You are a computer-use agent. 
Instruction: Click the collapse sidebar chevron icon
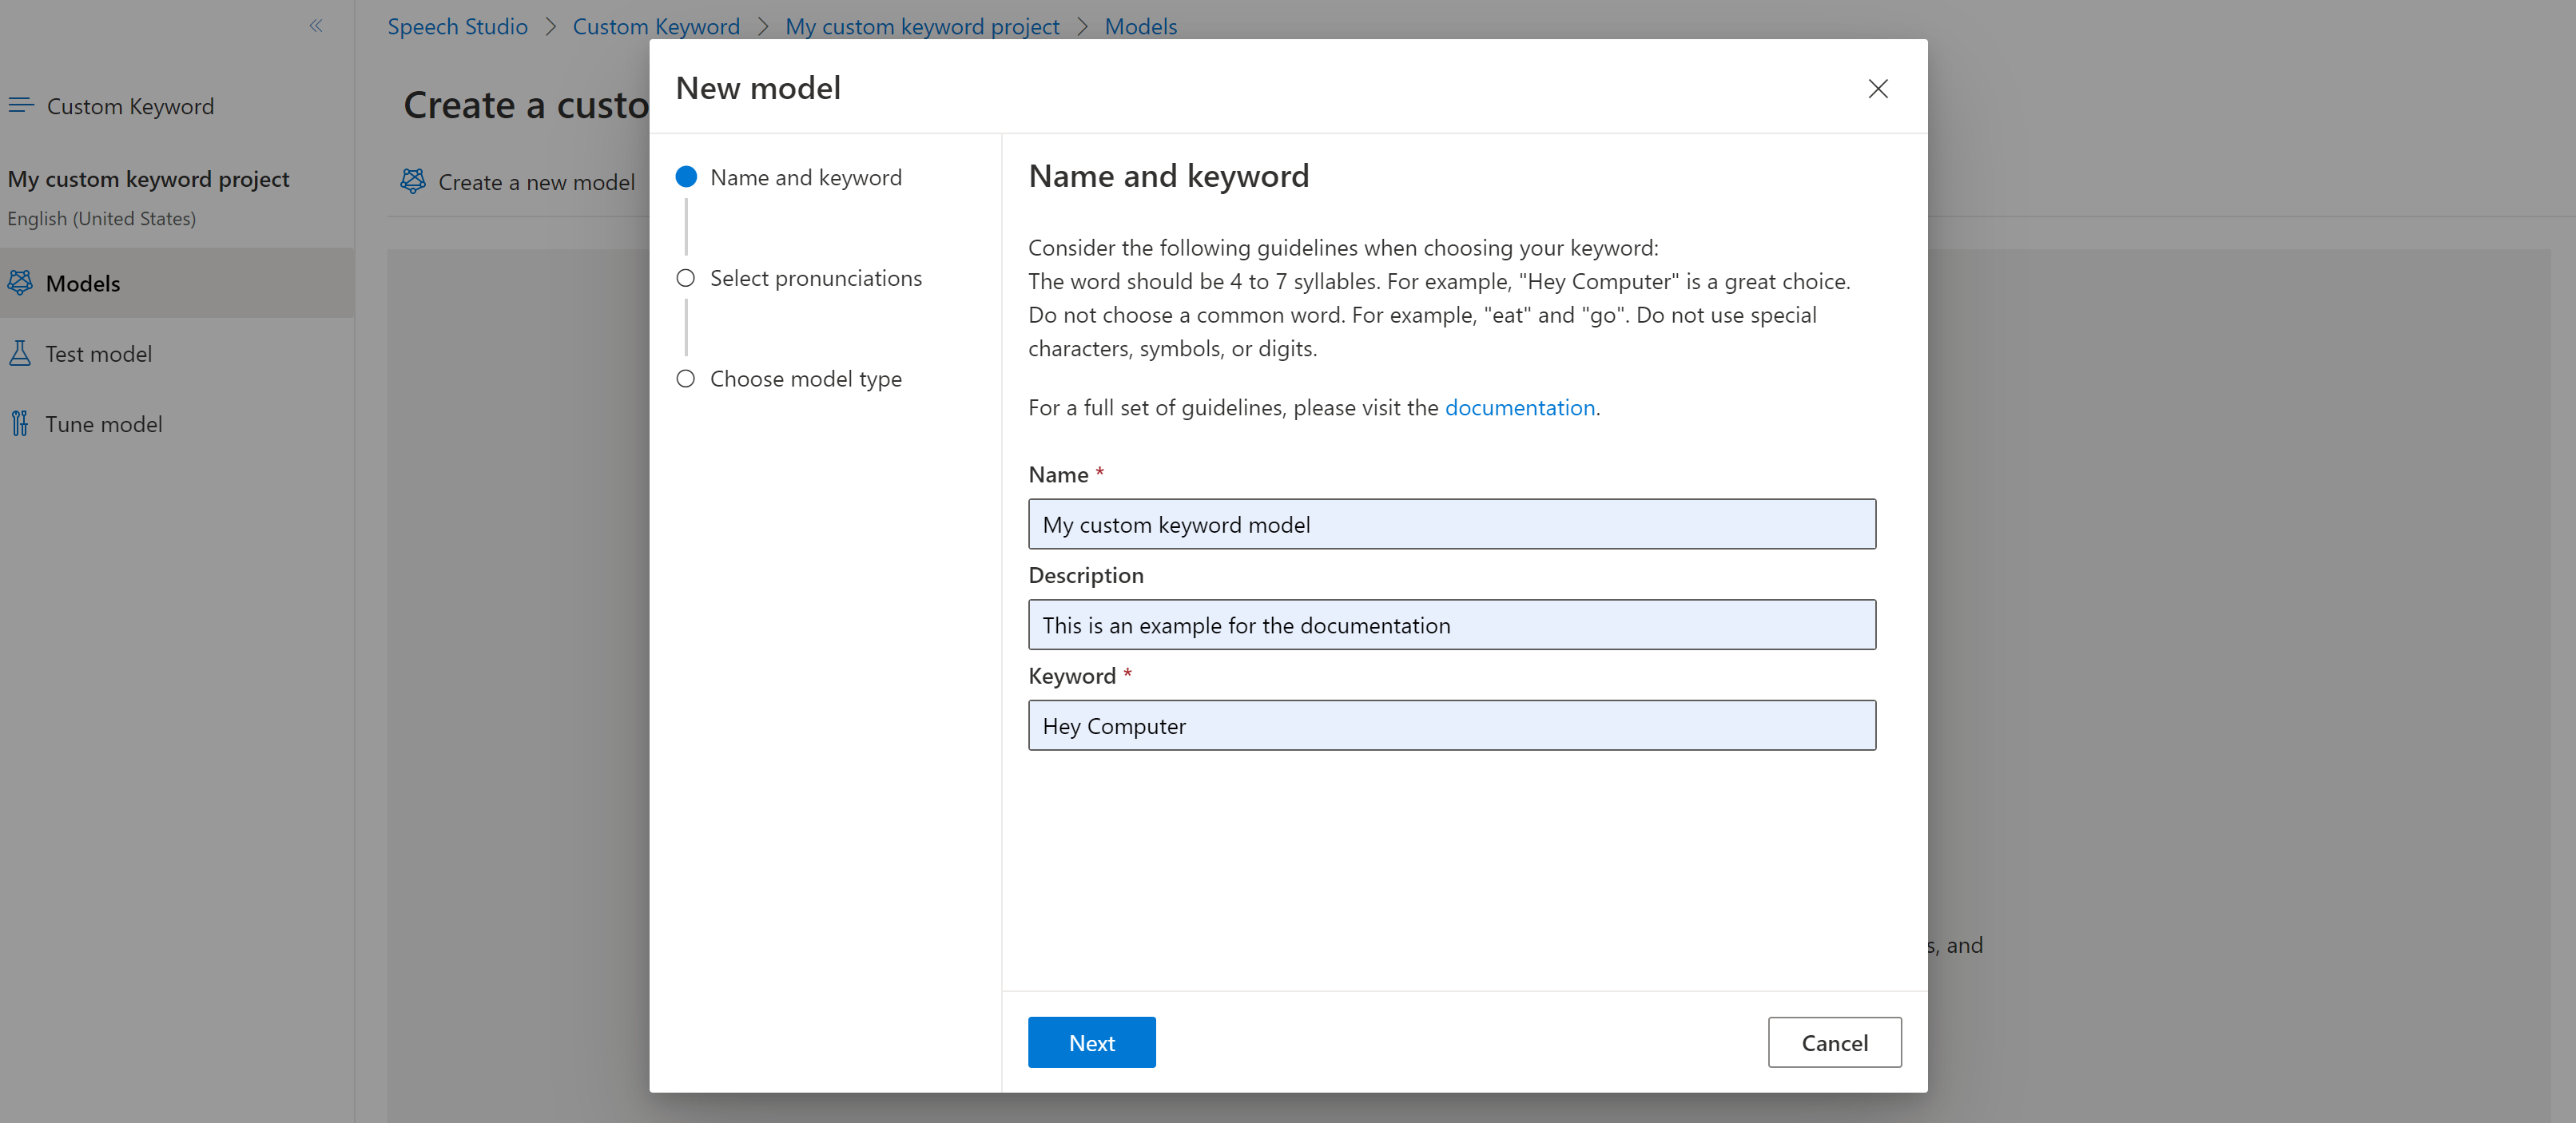tap(316, 26)
